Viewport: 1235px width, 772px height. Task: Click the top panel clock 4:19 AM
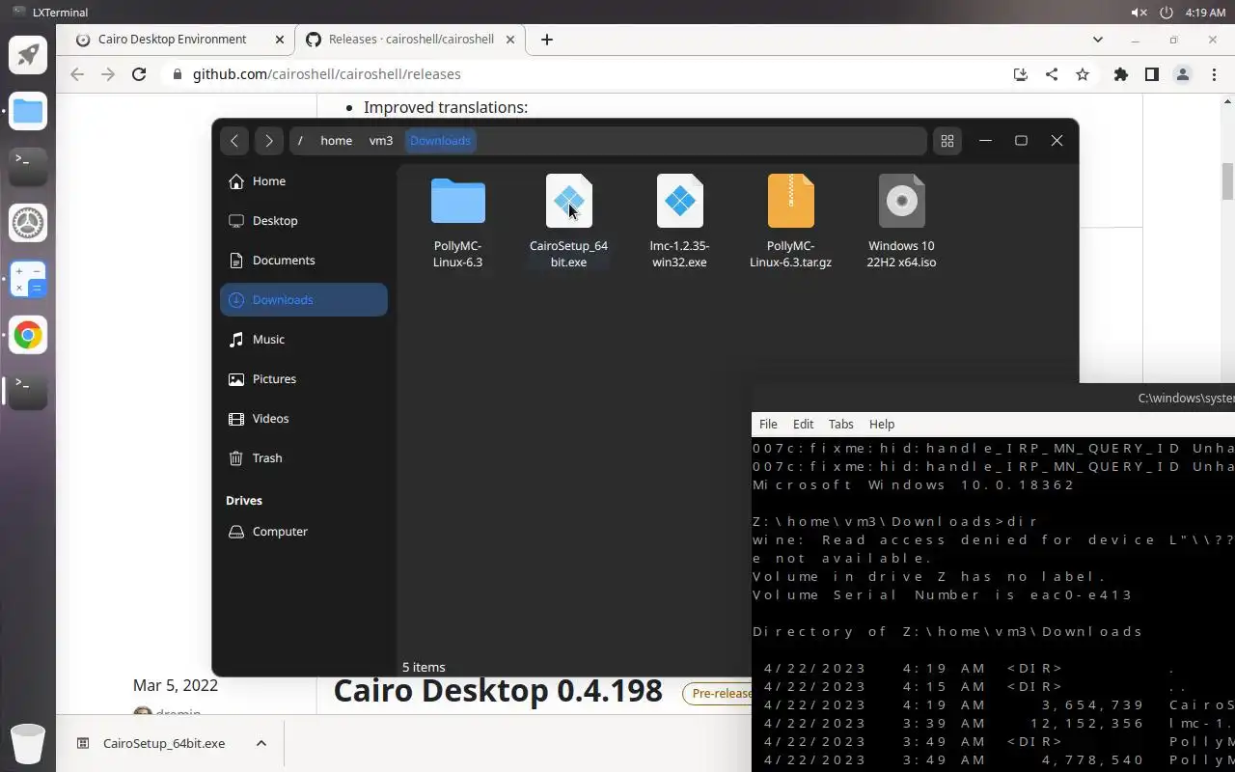tap(1206, 13)
